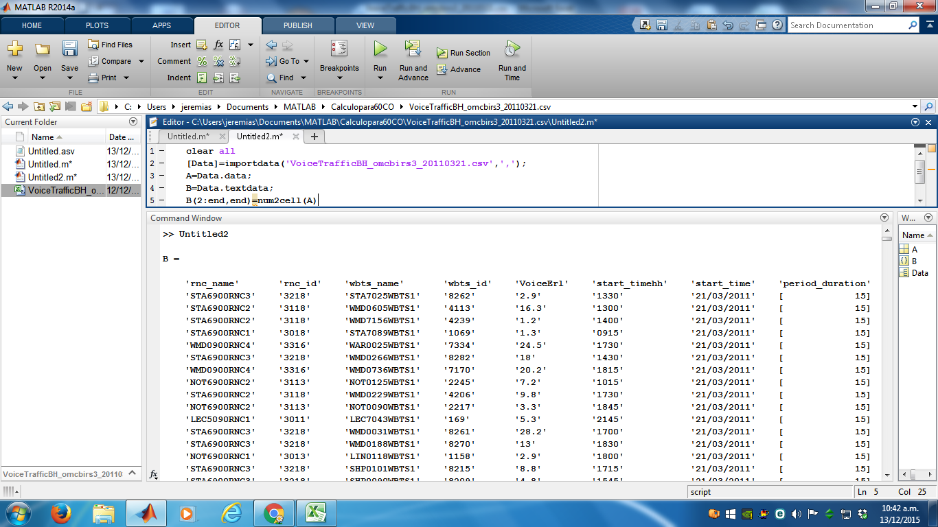Switch to the VIEW tab

point(365,25)
